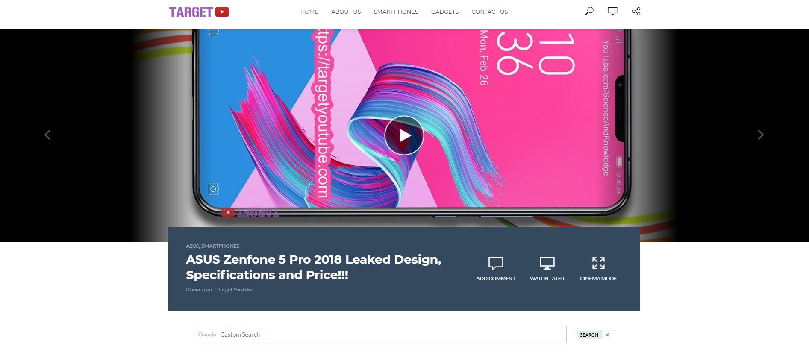This screenshot has width=809, height=355.
Task: Click the monitor watch-later icon in header
Action: pyautogui.click(x=612, y=11)
